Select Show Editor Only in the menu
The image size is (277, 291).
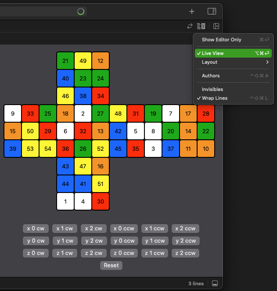pyautogui.click(x=233, y=40)
